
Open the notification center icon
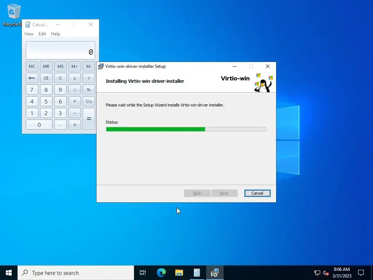pyautogui.click(x=361, y=273)
